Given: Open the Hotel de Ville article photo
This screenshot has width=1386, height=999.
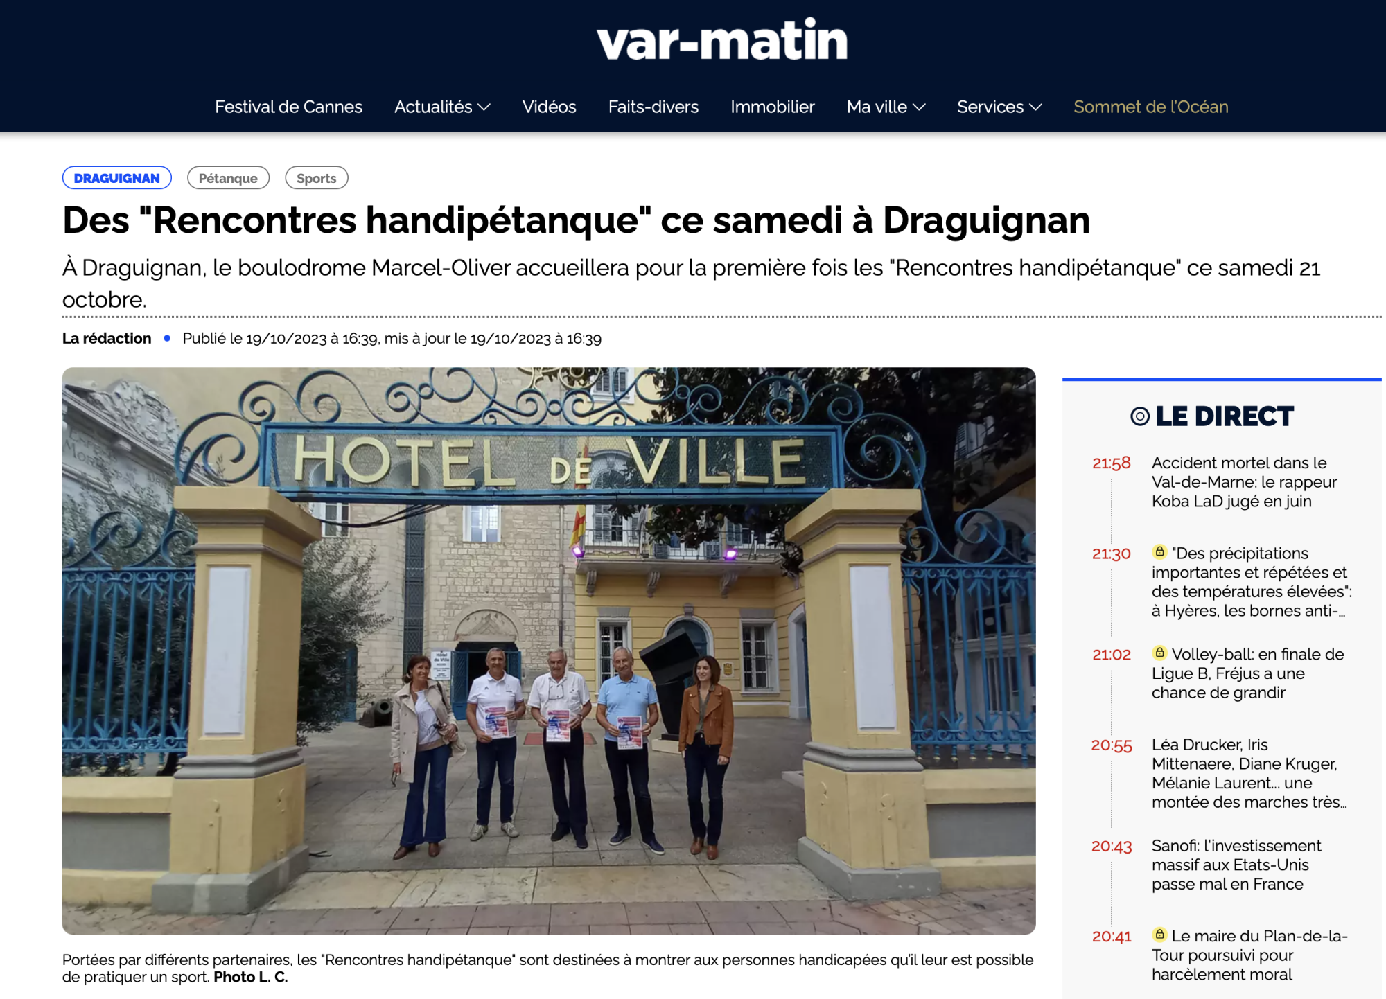Looking at the screenshot, I should pyautogui.click(x=549, y=651).
